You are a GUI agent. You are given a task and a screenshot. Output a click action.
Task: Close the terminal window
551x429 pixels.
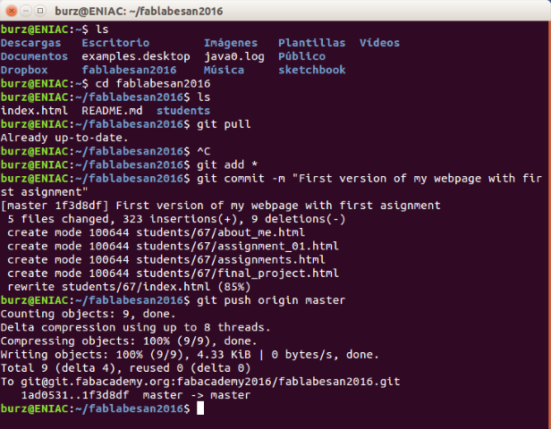(x=12, y=11)
